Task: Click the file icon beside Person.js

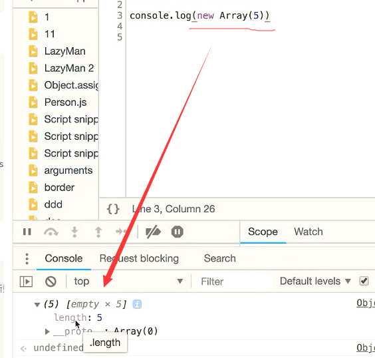Action: (33, 102)
